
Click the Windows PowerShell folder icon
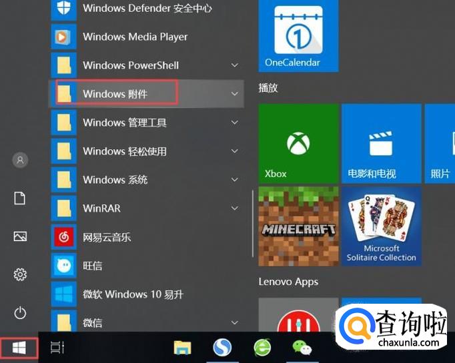(64, 65)
